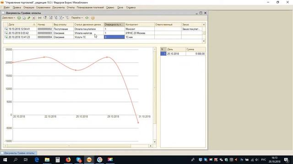
Task: Click the Услуги 1С cell
Action: click(x=88, y=37)
